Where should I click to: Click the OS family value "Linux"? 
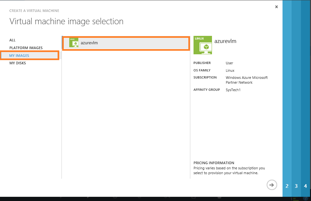tap(230, 70)
